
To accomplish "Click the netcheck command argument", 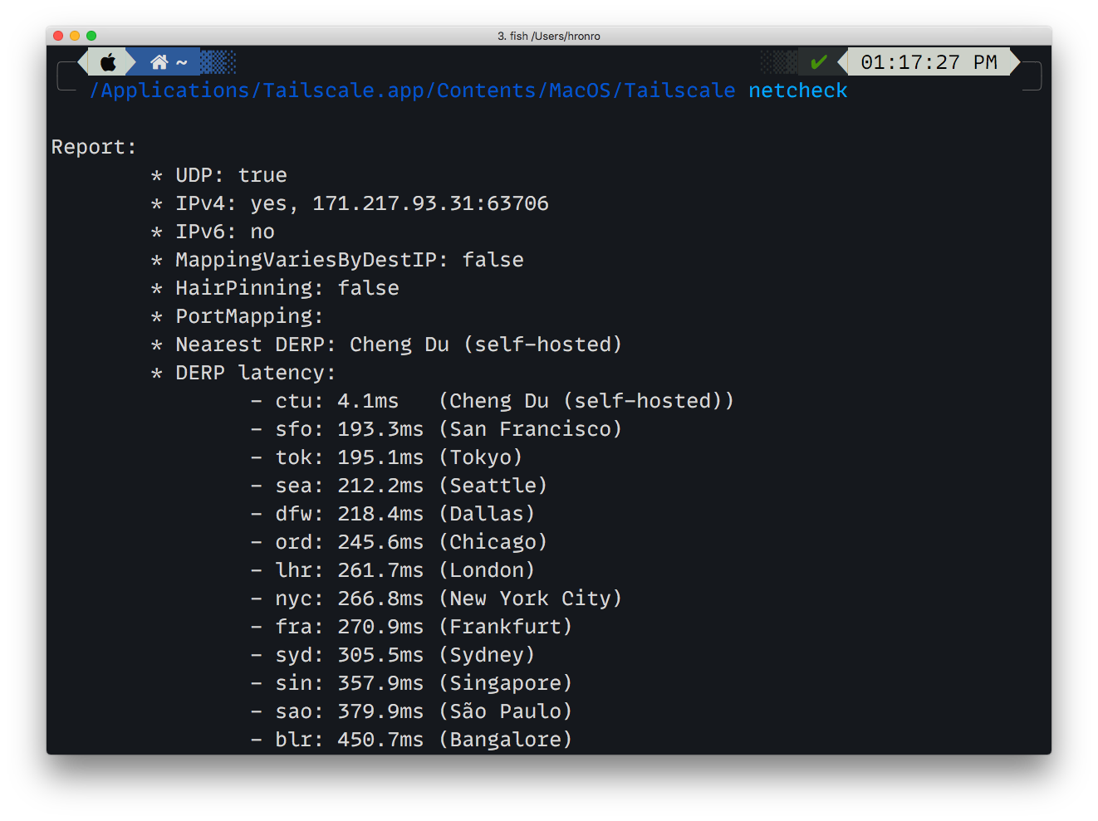I will tap(797, 90).
